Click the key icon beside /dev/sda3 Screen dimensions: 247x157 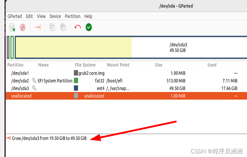34,88
